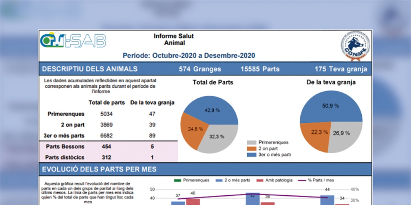
Task: Click the bar label 44 in chart
Action: (327, 189)
